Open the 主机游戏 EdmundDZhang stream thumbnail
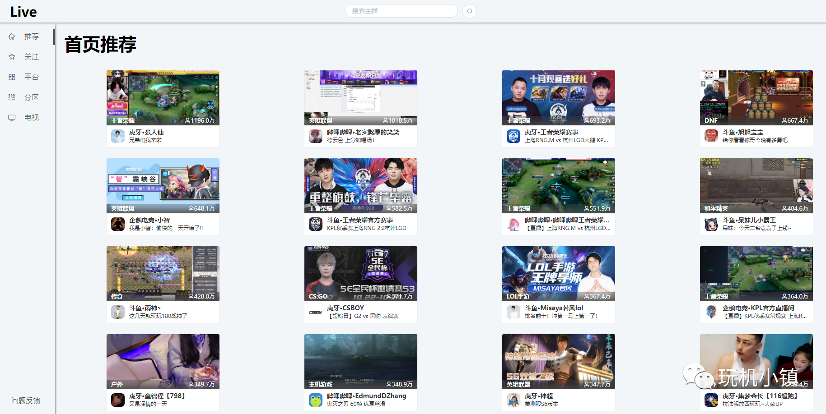 point(361,362)
